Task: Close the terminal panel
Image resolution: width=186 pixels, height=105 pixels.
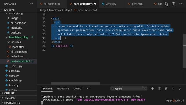Action: (180, 88)
